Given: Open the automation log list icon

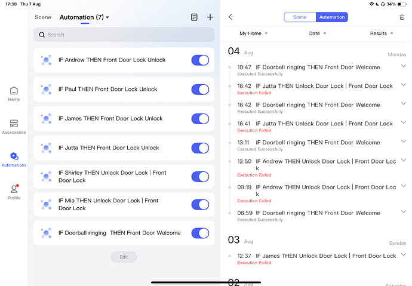Looking at the screenshot, I should tap(194, 17).
